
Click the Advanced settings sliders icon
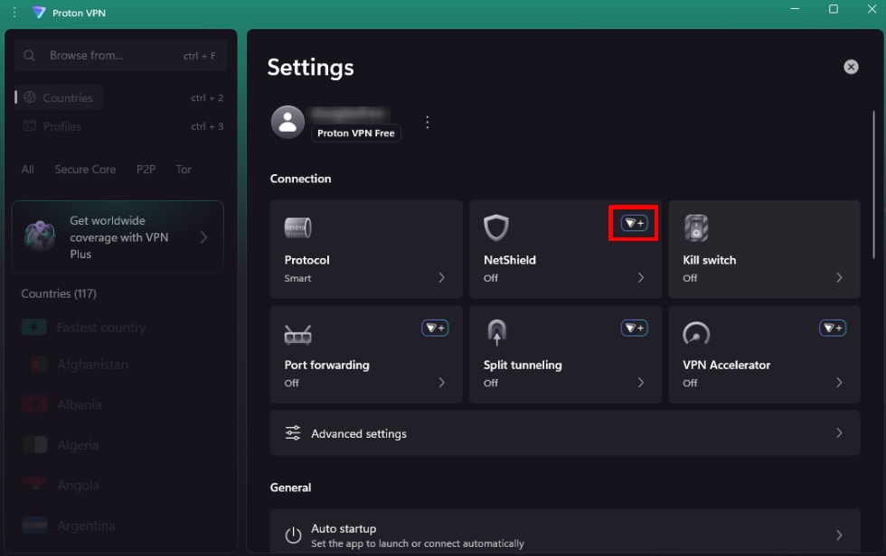coord(293,433)
